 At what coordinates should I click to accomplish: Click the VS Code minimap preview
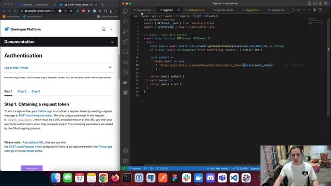coord(317,22)
